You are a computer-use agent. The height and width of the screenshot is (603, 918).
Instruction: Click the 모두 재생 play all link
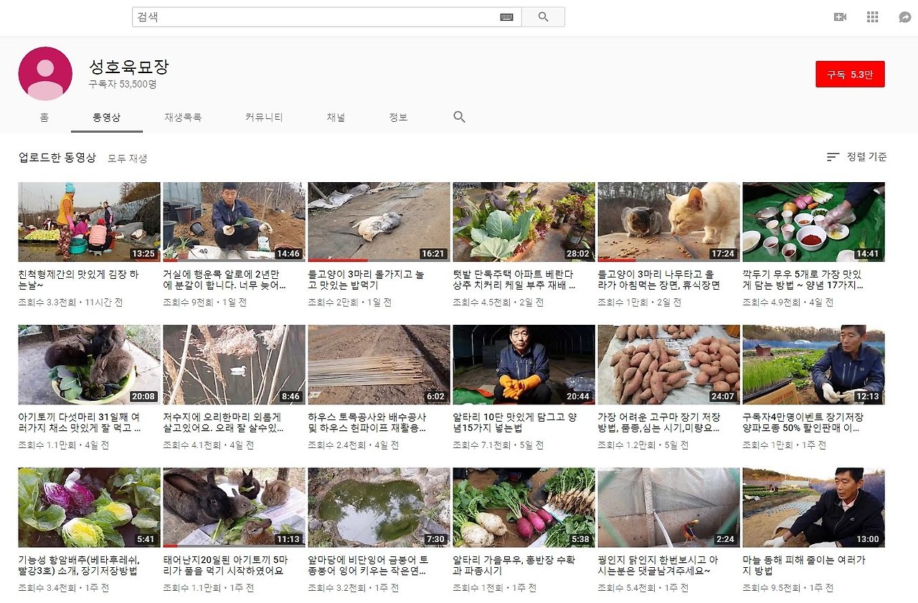tap(128, 158)
